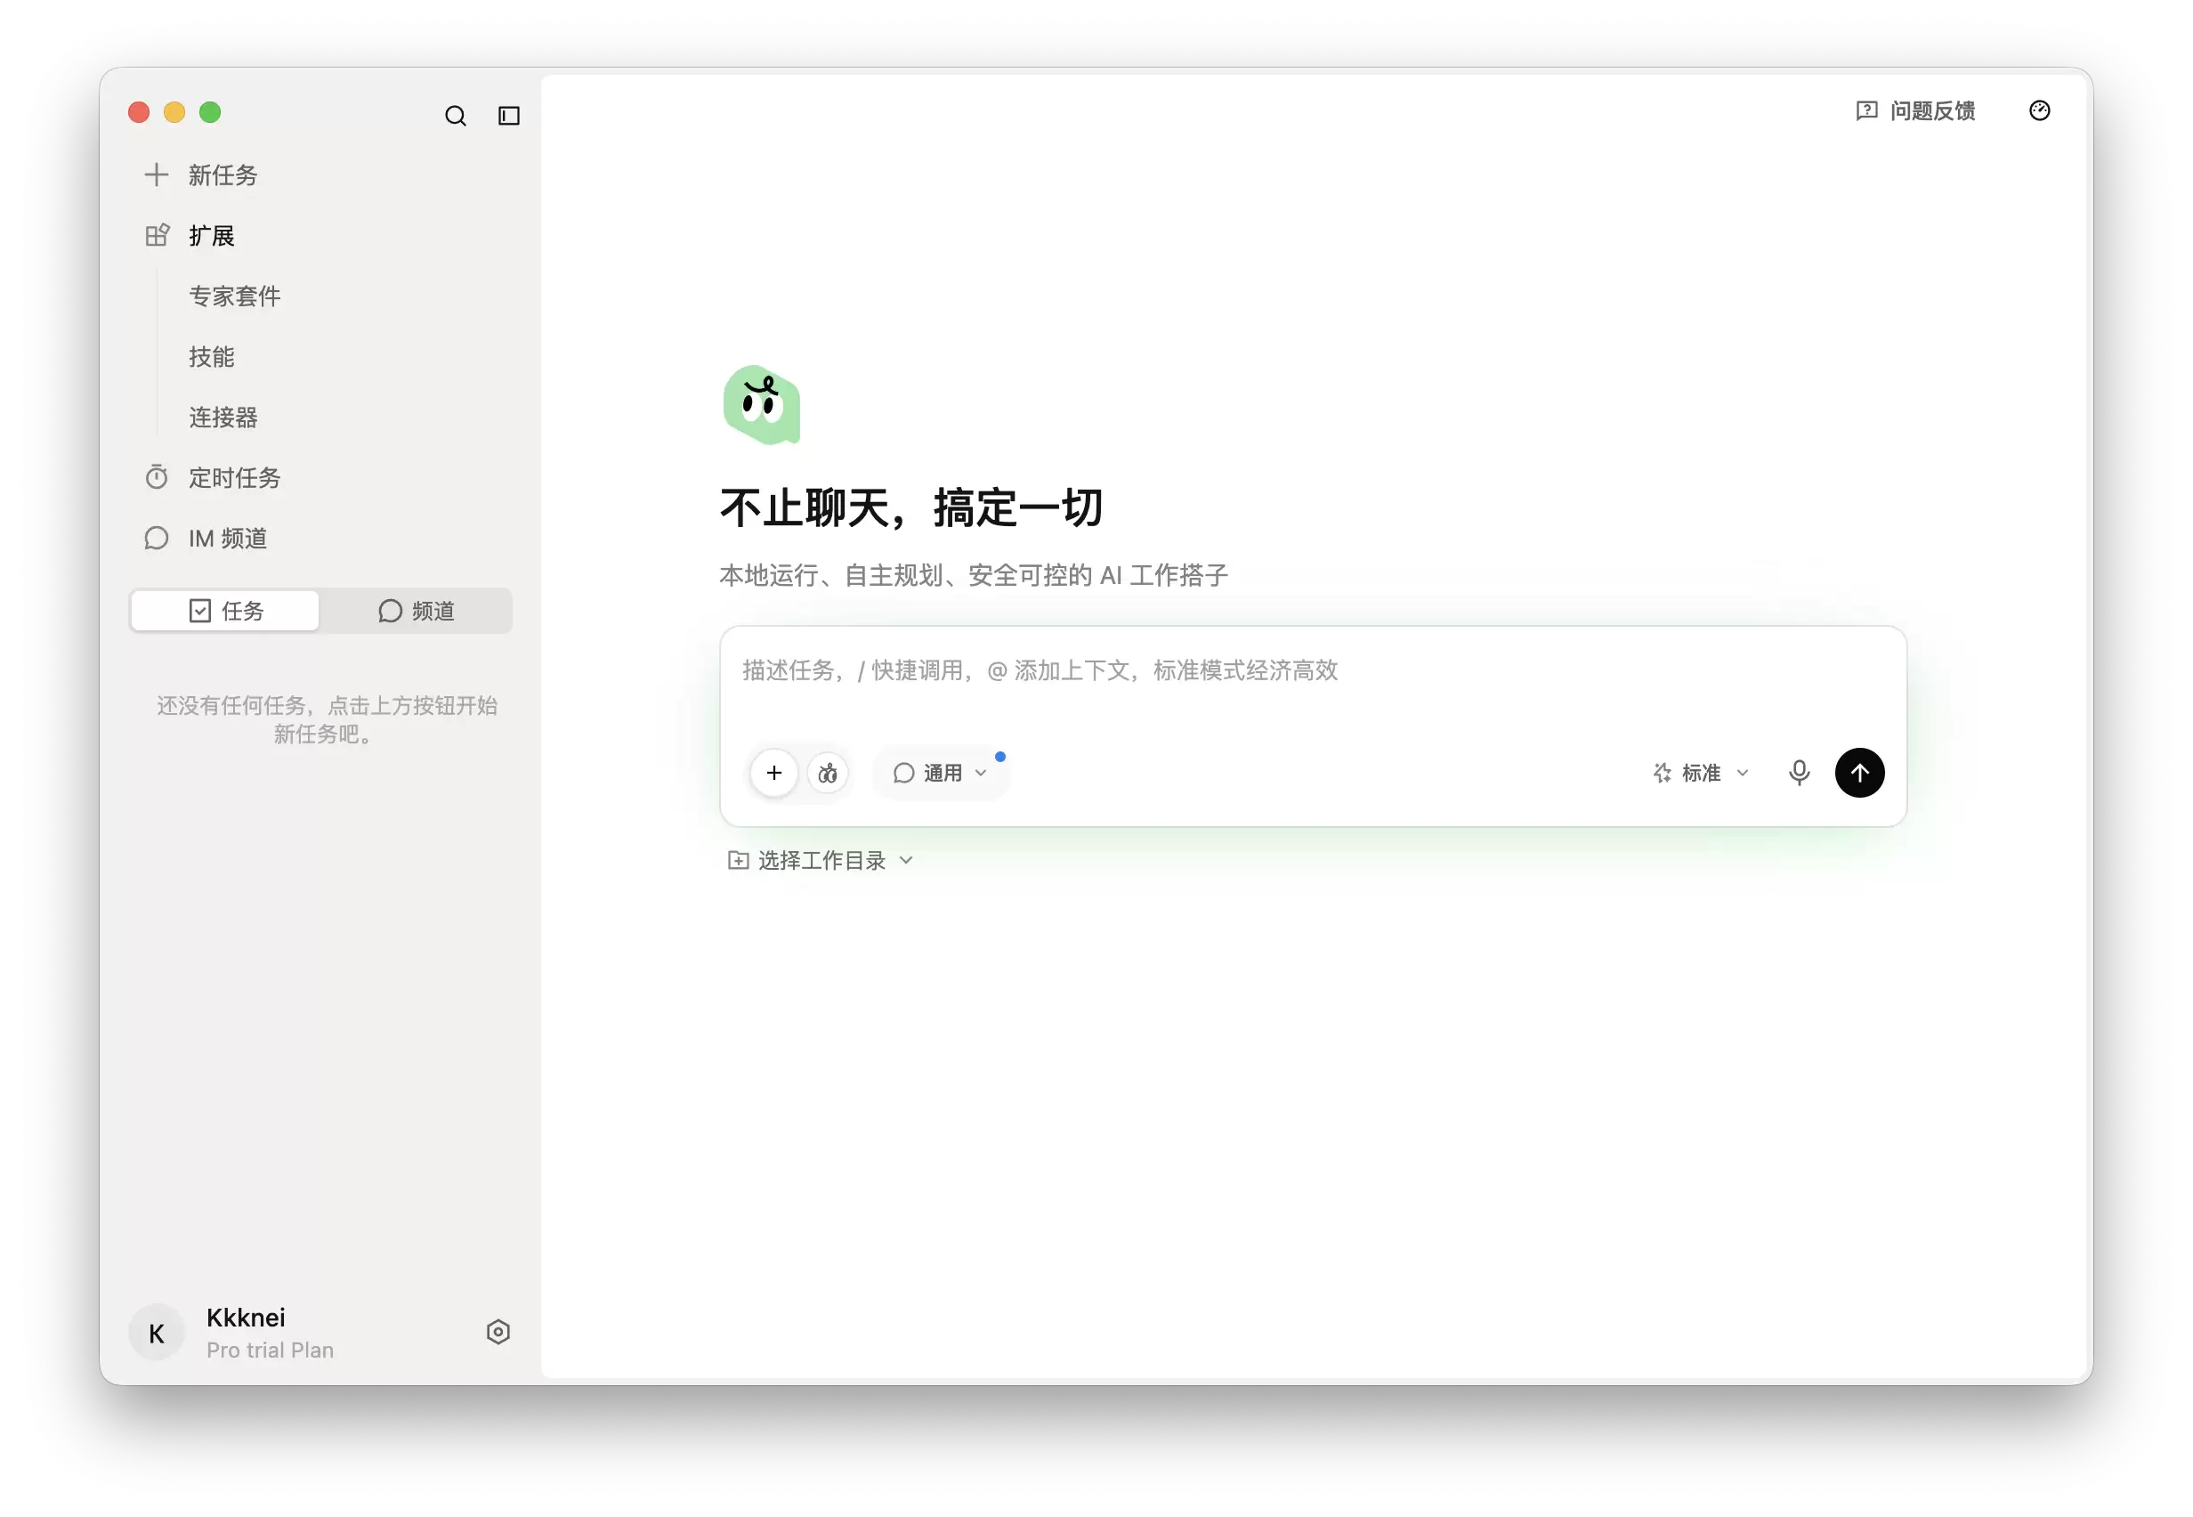Switch to the 频道 tab
2193x1517 pixels.
click(417, 610)
